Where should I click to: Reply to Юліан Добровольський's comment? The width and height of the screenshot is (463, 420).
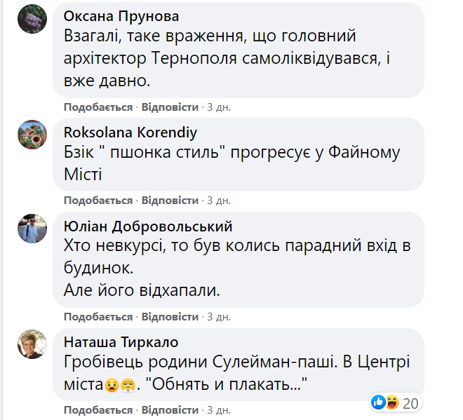(x=170, y=317)
